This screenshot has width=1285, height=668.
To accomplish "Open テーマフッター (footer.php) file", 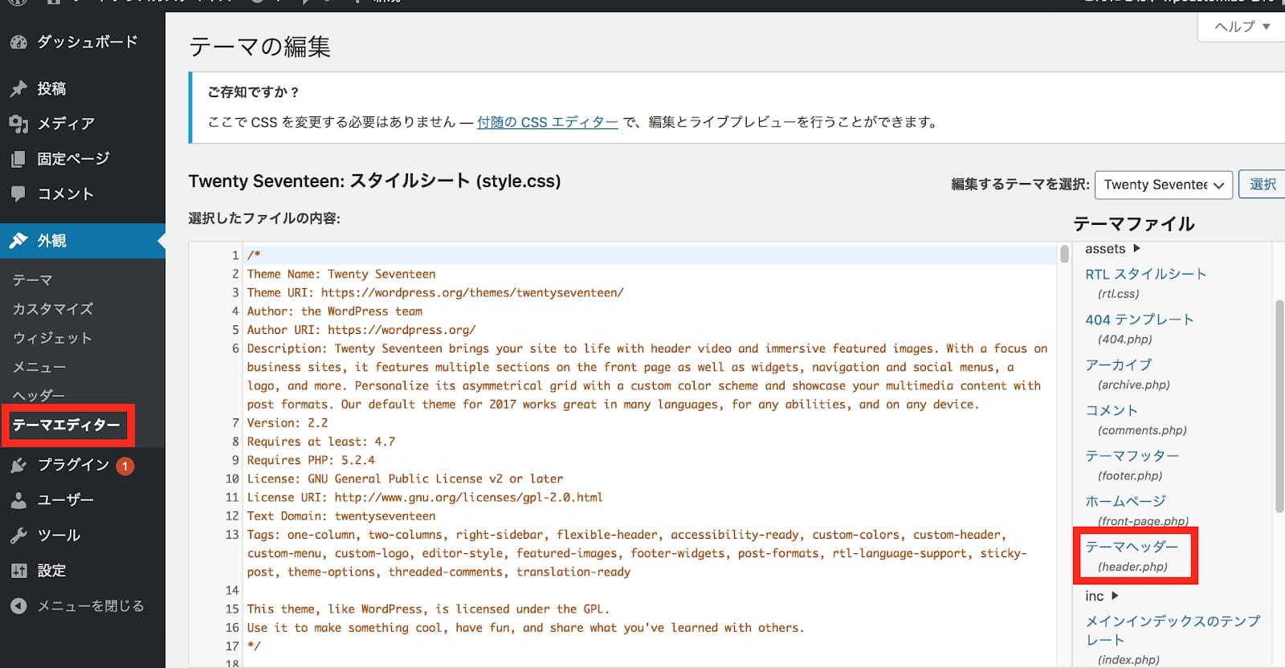I will [1132, 455].
